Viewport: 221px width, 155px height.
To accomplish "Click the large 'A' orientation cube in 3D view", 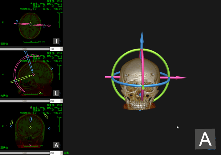I will (x=205, y=139).
